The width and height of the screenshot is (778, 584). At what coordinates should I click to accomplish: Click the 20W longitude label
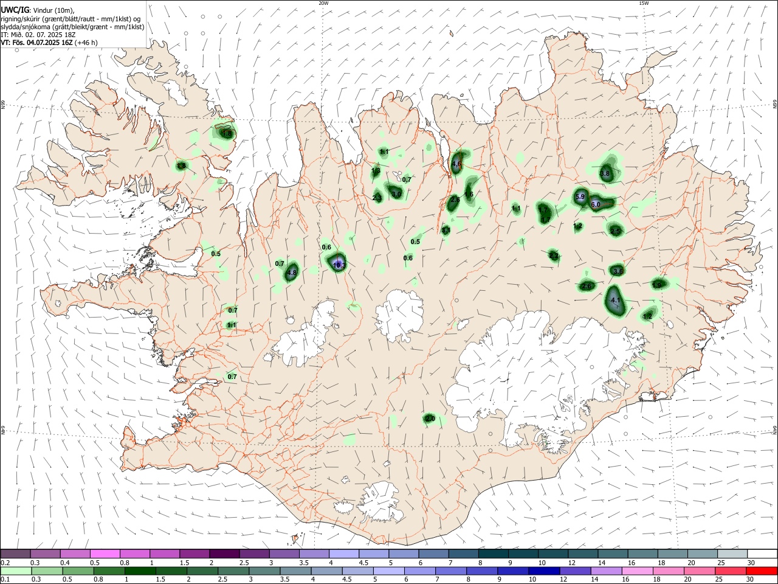(323, 3)
